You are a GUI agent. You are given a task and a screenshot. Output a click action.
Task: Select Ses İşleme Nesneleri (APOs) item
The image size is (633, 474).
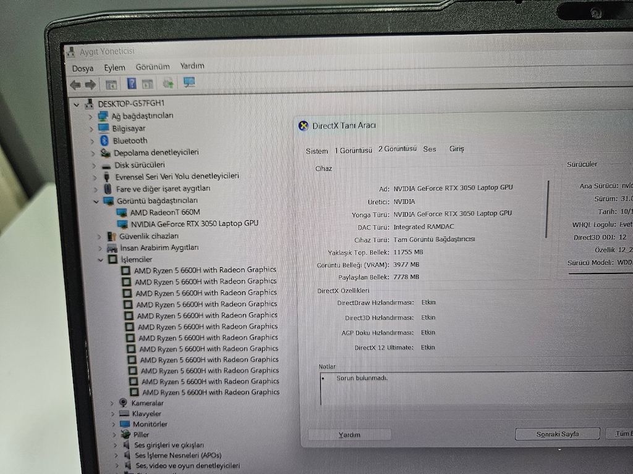tap(178, 455)
